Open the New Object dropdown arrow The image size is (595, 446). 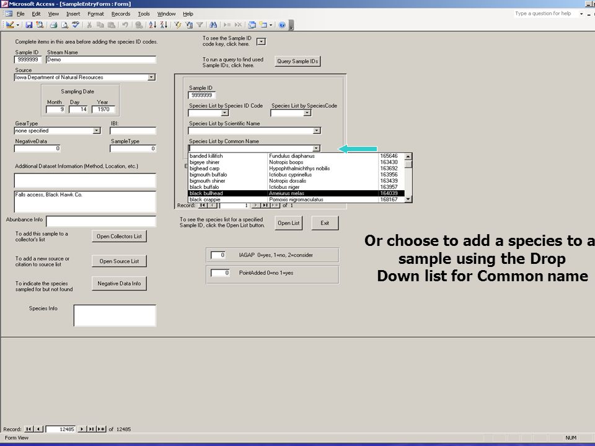tap(271, 25)
